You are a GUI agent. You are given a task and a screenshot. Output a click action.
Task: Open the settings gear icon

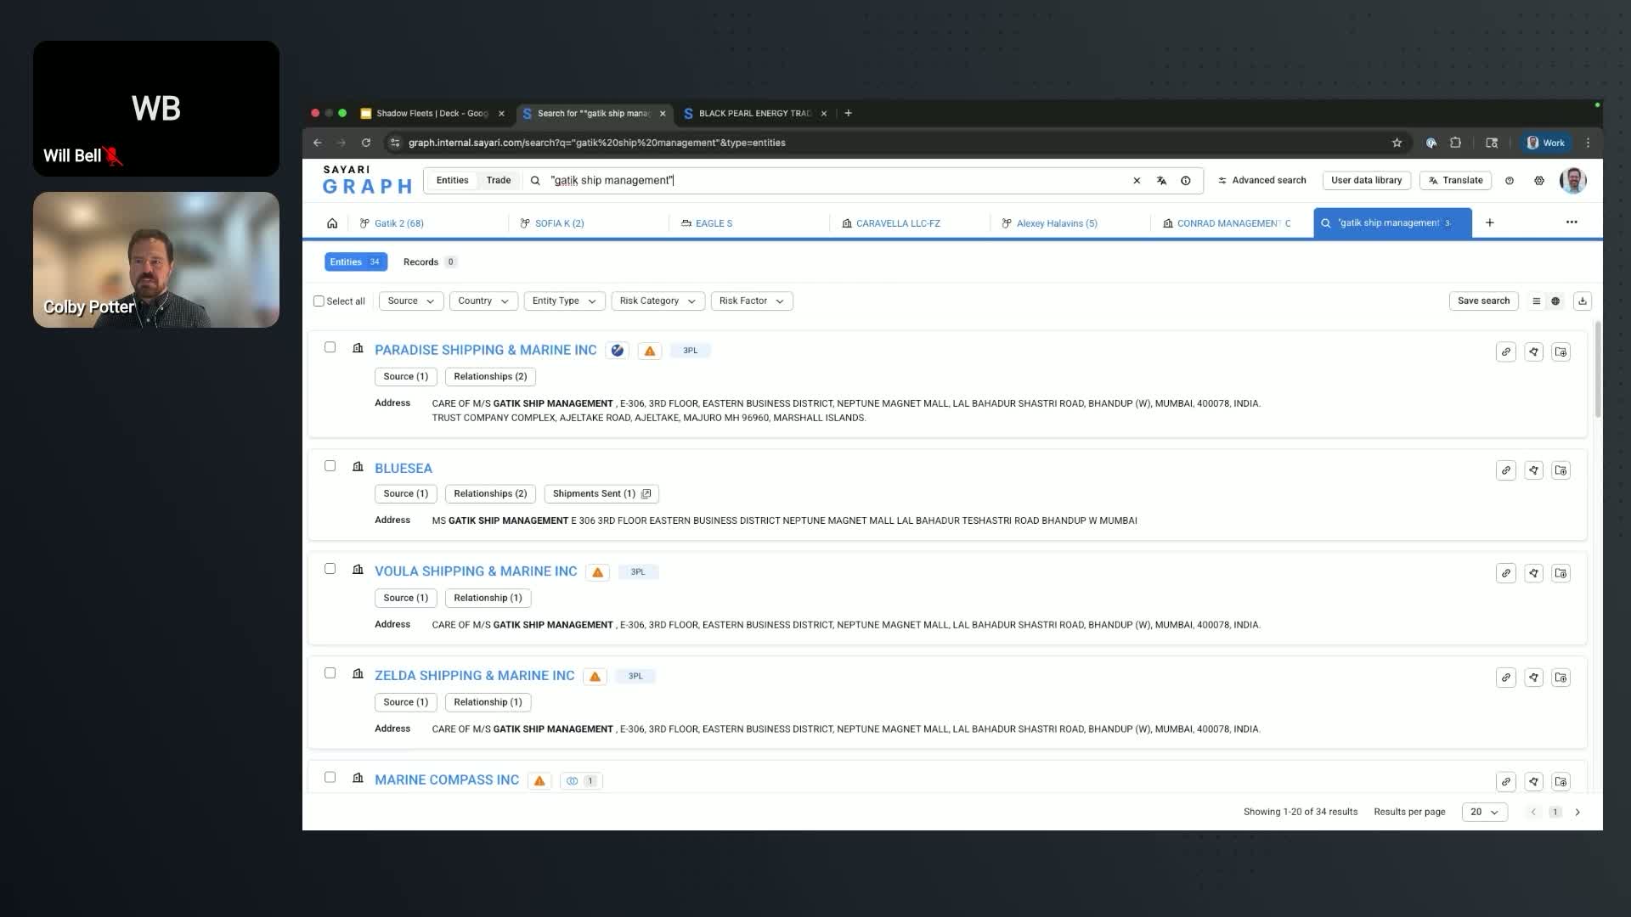pyautogui.click(x=1539, y=181)
